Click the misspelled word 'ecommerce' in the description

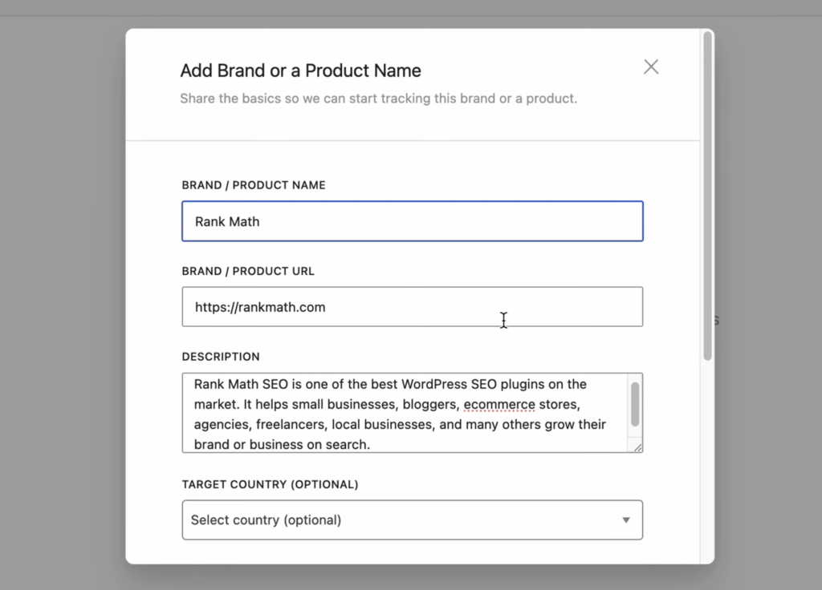[499, 405]
